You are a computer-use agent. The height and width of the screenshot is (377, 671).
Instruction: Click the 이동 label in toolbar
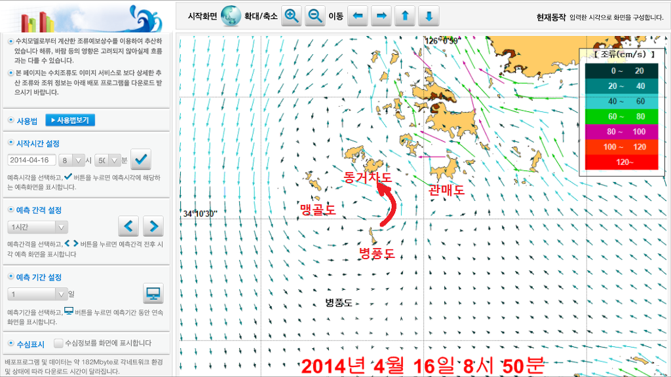click(336, 16)
